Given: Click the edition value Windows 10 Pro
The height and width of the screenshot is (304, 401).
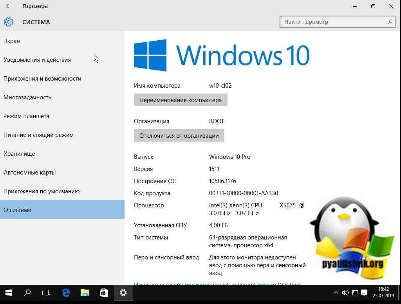Looking at the screenshot, I should tap(229, 156).
